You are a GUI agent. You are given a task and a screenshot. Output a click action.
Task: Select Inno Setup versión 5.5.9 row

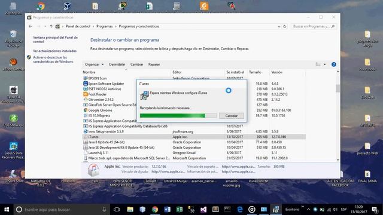pyautogui.click(x=194, y=131)
